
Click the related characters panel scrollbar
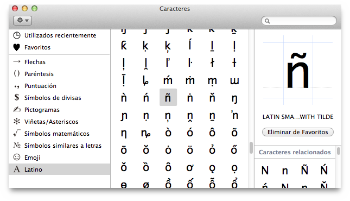(339, 151)
